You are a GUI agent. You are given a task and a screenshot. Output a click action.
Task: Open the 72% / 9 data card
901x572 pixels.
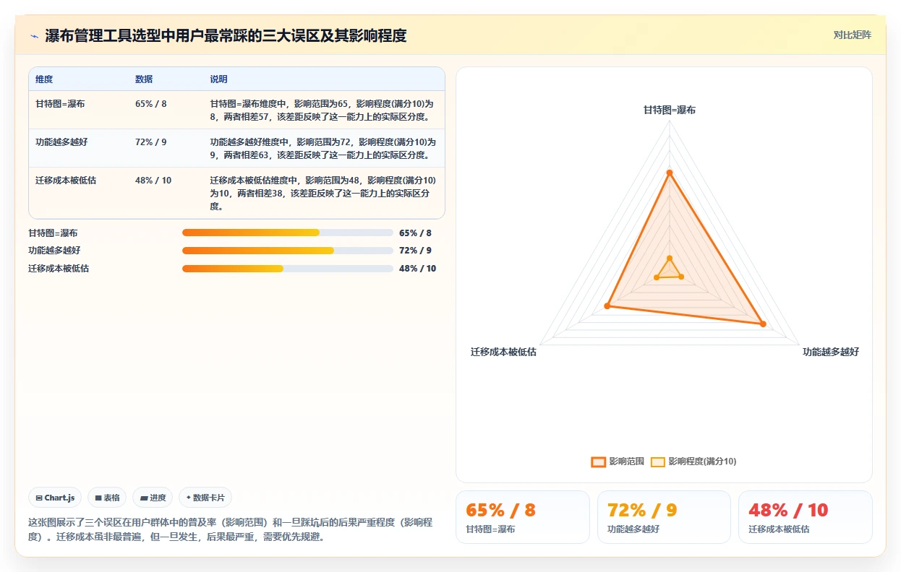pyautogui.click(x=664, y=517)
